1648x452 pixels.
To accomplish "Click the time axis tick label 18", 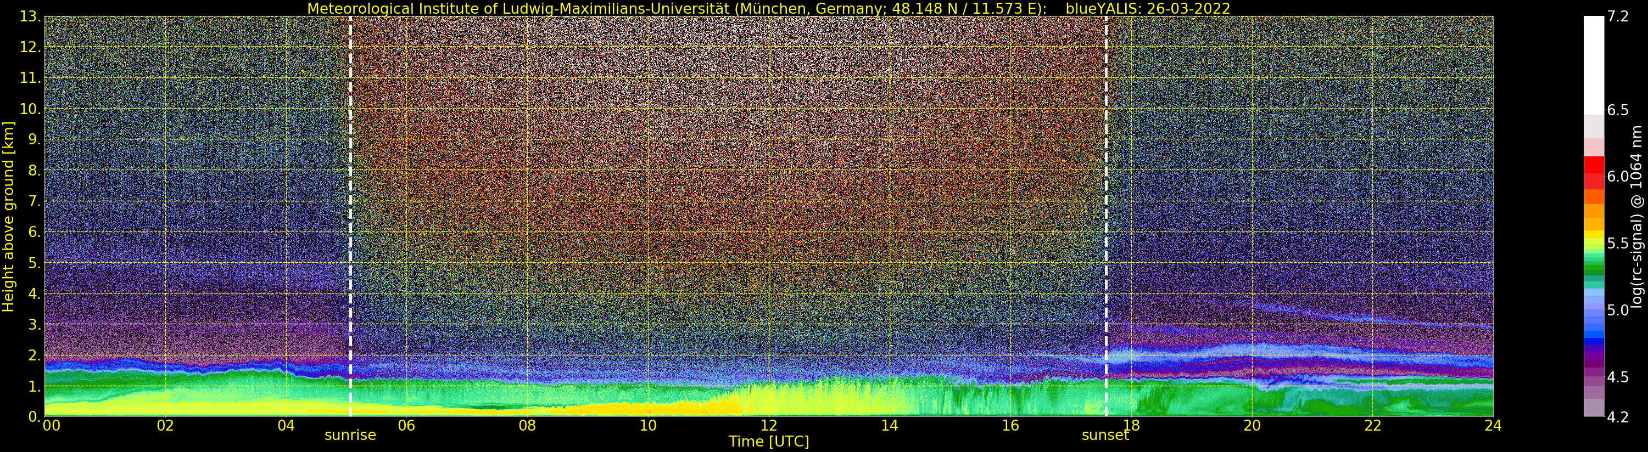I will click(1131, 426).
